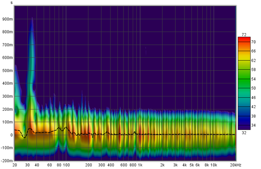Image resolution: width=261 pixels, height=169 pixels.
Task: Click the 800m time axis label
Action: click(7, 32)
